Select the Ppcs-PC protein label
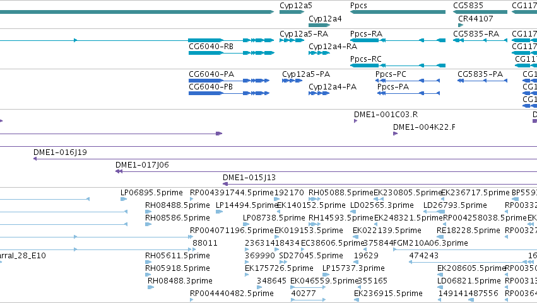Viewport: 537px width, 303px height. (x=391, y=74)
